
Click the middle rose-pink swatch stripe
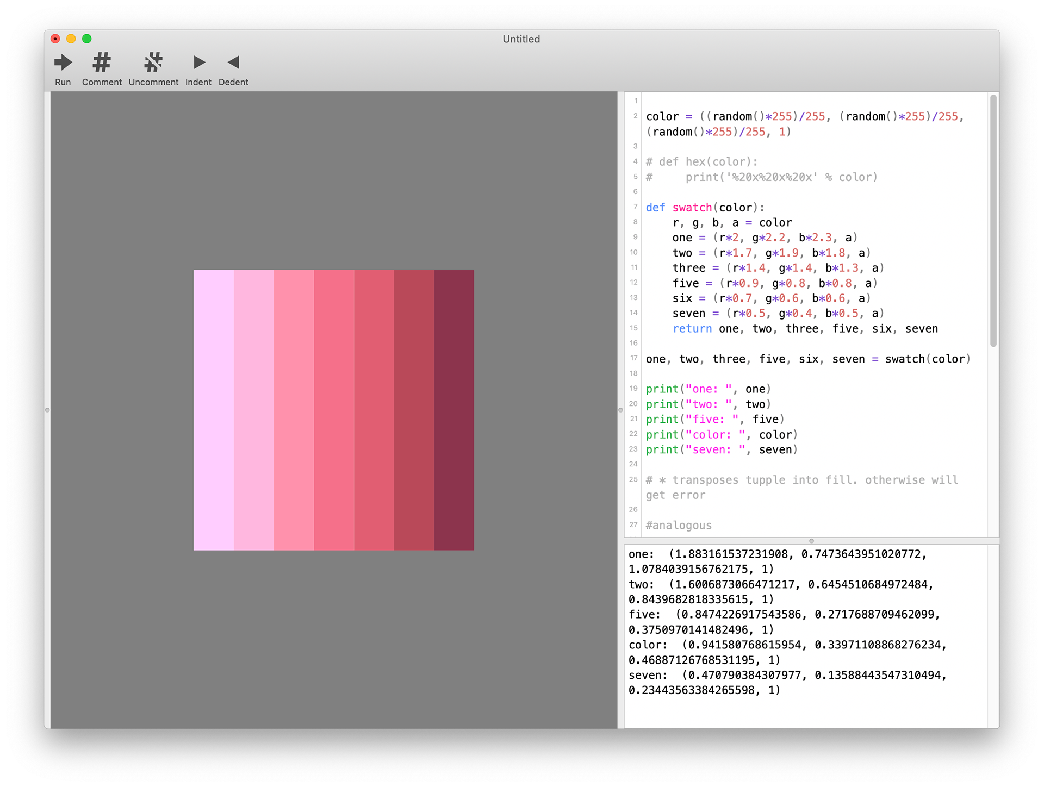[334, 410]
